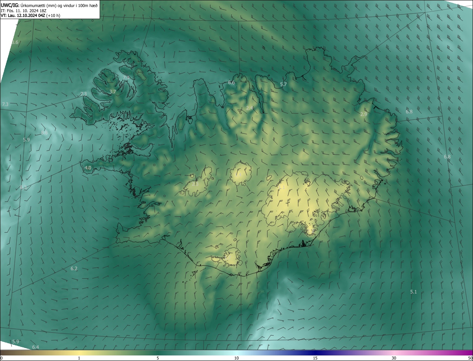Screen dimensions: 473x361
Task: Click the color scale tick label '5'
Action: (158, 358)
